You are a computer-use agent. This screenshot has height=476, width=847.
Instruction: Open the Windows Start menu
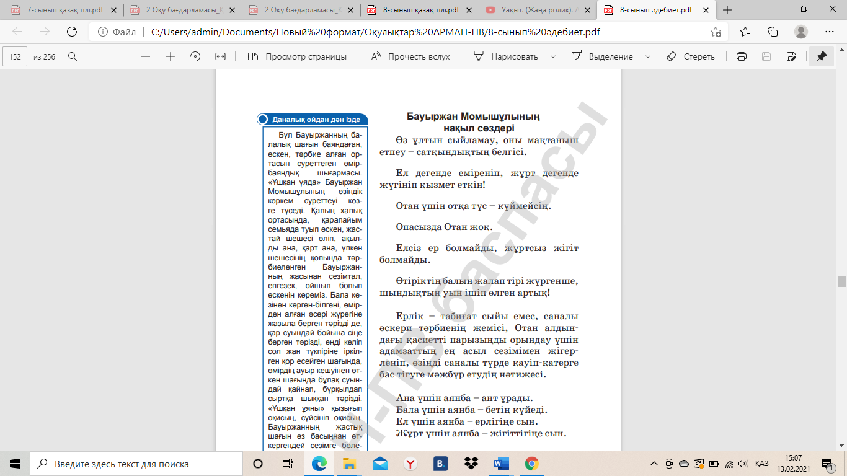pos(15,464)
